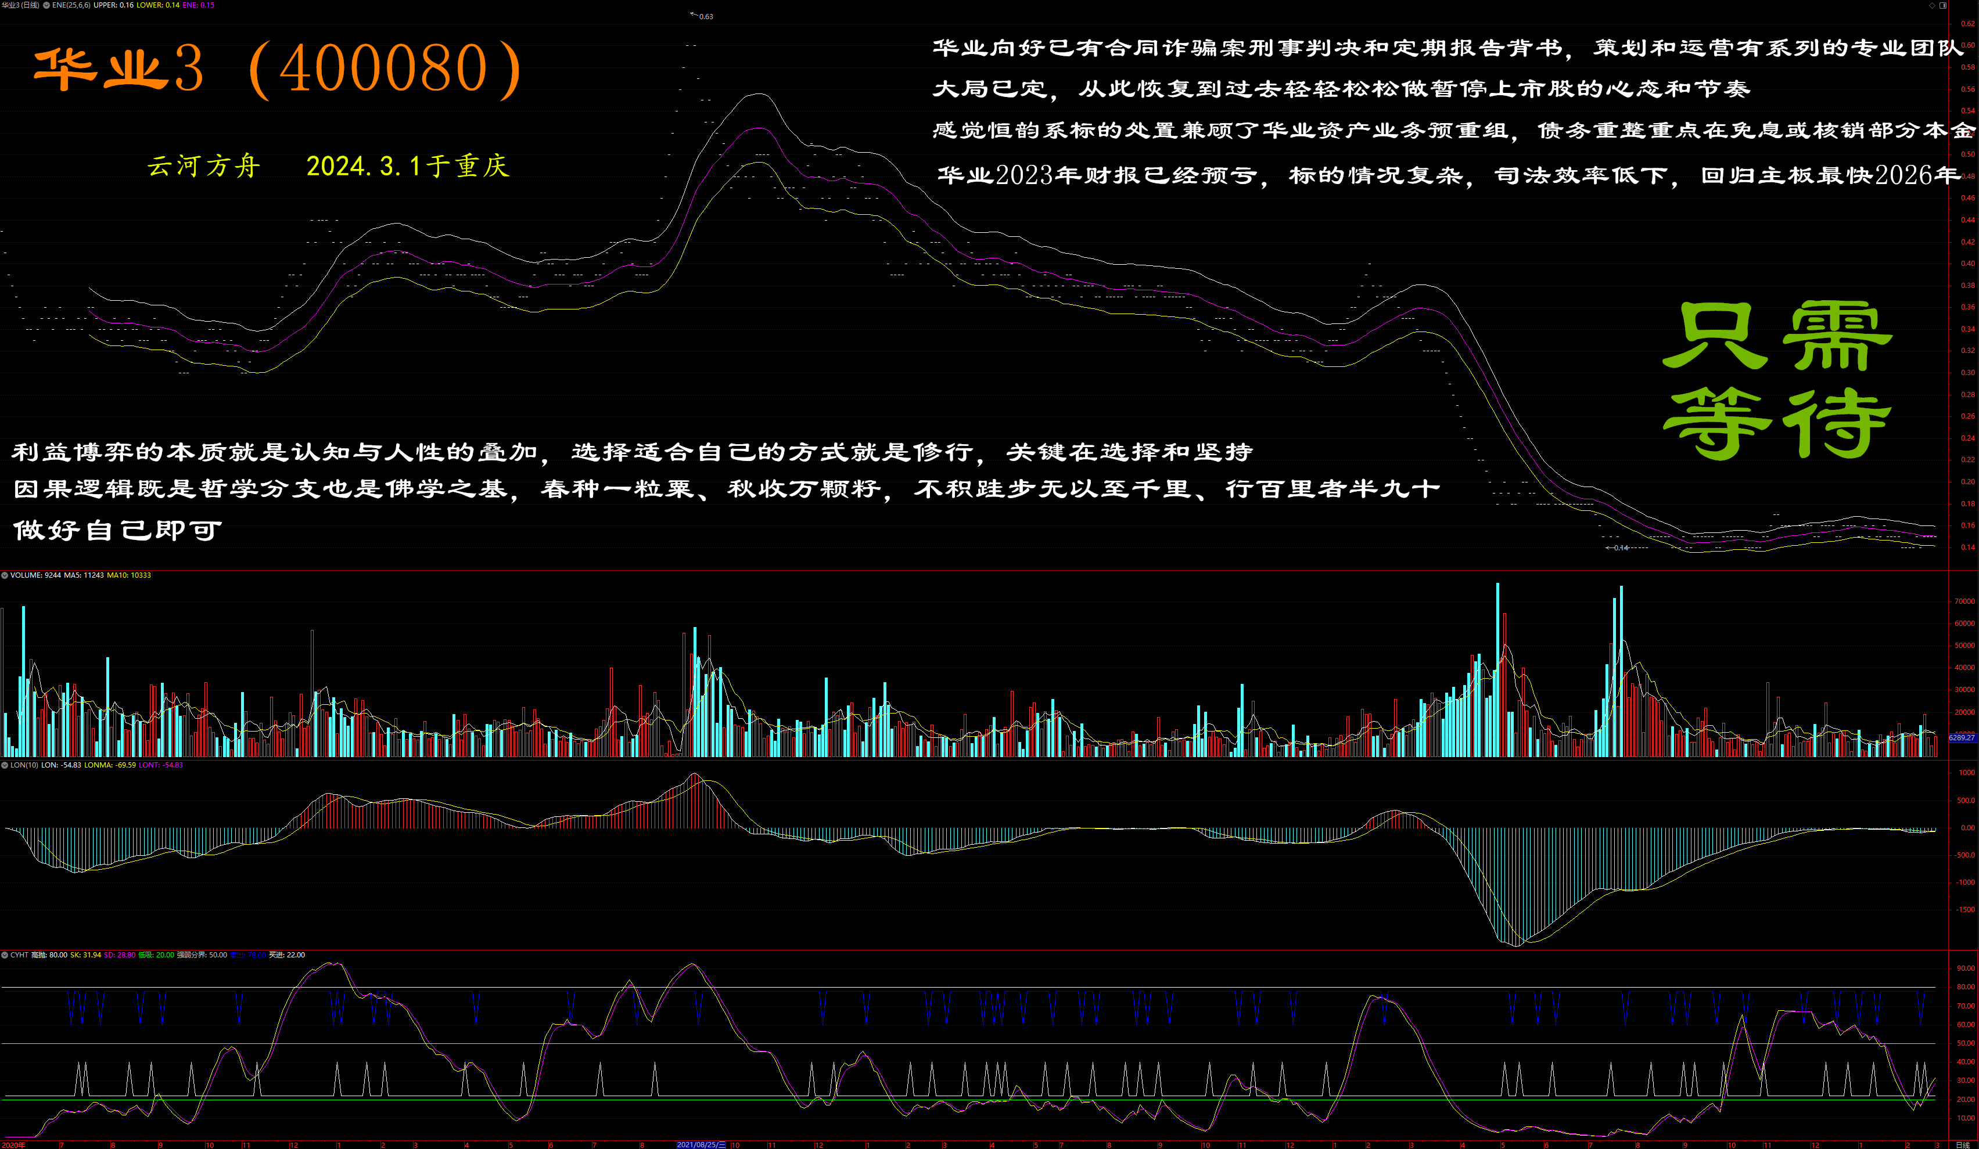Click the magenta ENE: 0.15 value
This screenshot has height=1149, width=1979.
coord(199,5)
